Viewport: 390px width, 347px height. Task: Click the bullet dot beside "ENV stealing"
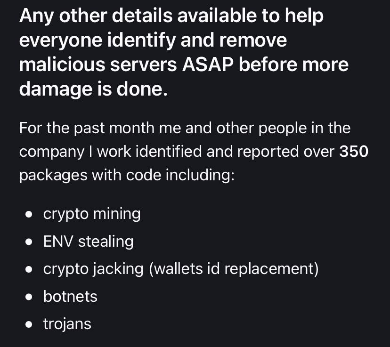[29, 242]
